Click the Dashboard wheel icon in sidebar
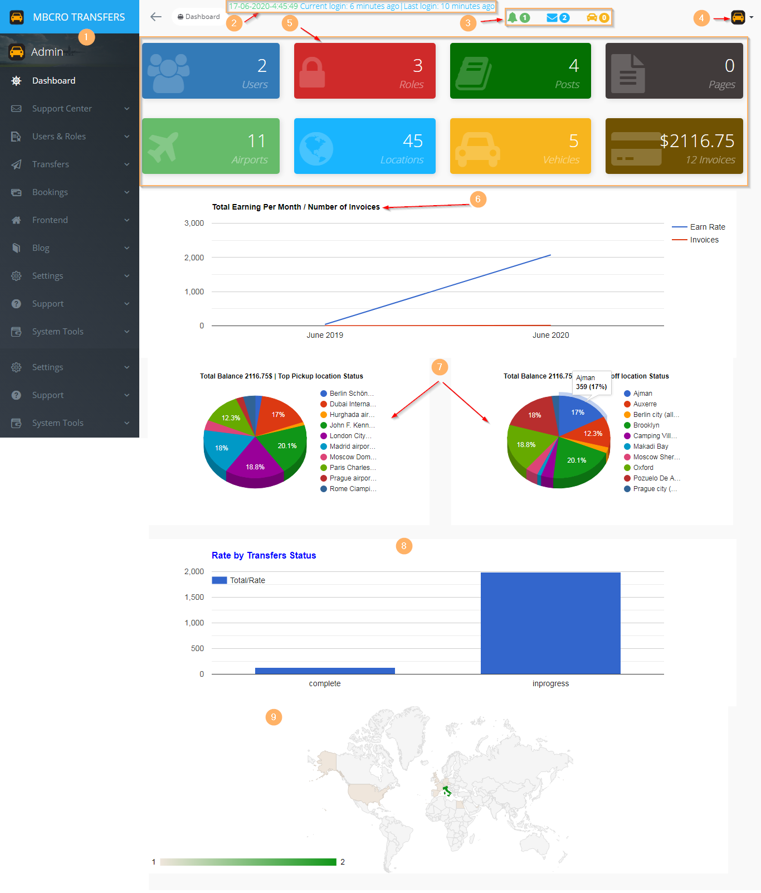The height and width of the screenshot is (893, 761). click(x=17, y=81)
